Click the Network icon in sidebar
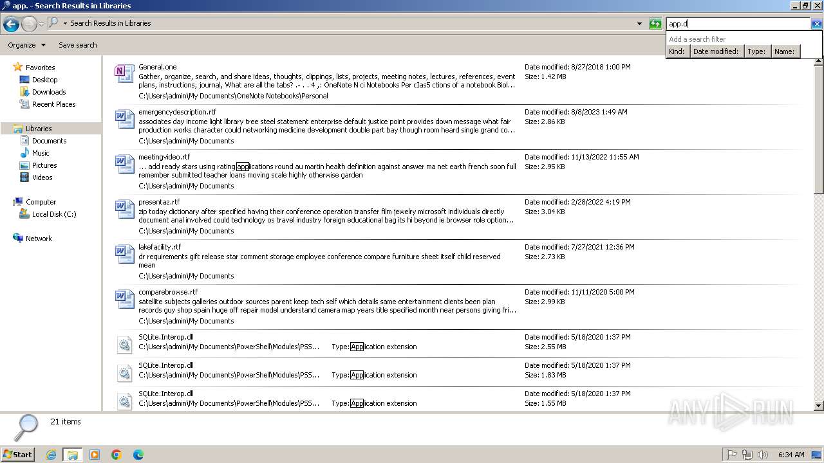824x463 pixels. (18, 239)
